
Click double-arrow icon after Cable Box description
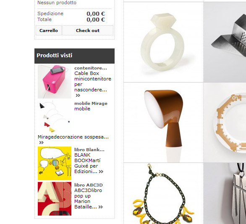(x=78, y=95)
